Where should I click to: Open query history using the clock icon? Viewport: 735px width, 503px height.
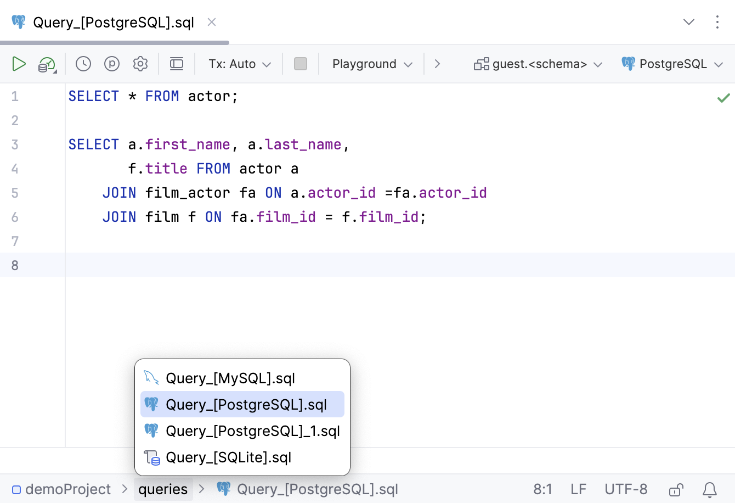tap(83, 64)
